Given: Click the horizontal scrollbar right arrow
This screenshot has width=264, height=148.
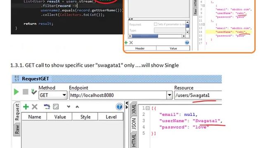Looking at the screenshot, I should pos(184,36).
